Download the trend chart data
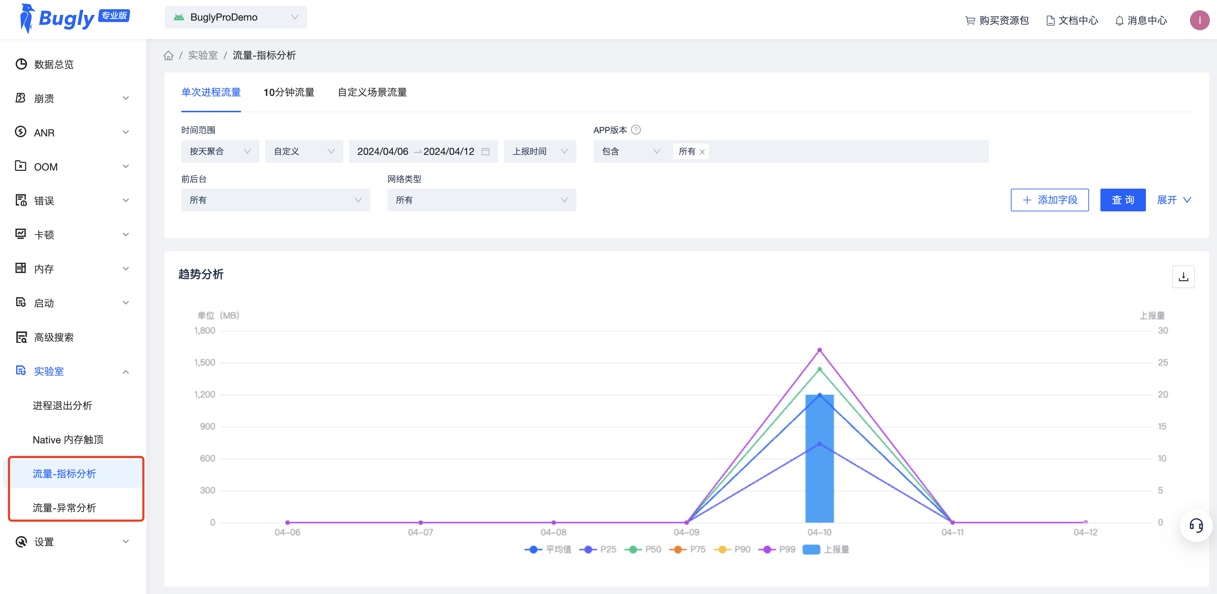The height and width of the screenshot is (594, 1217). [x=1183, y=276]
